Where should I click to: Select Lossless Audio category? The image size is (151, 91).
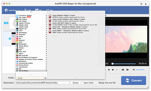pyautogui.click(x=31, y=15)
